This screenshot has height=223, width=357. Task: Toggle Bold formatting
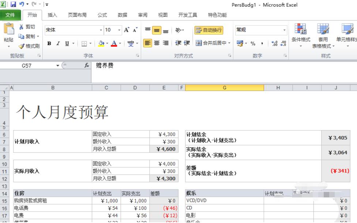(x=49, y=43)
